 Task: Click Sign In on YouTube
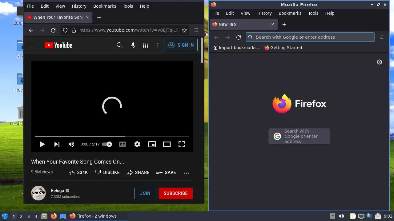click(x=181, y=45)
